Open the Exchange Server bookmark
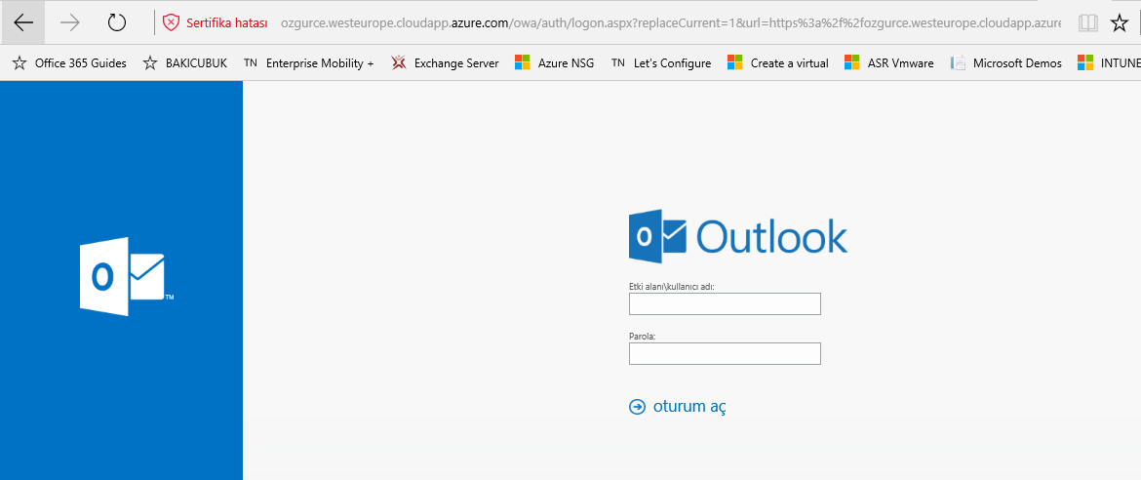The width and height of the screenshot is (1141, 480). 445,63
